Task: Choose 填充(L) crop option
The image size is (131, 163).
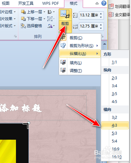Action: click(x=80, y=63)
